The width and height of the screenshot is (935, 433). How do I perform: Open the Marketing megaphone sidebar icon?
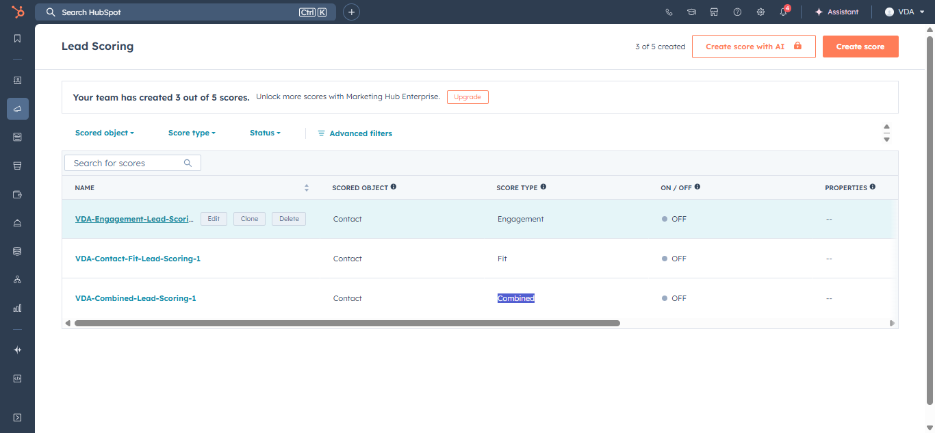click(x=17, y=109)
